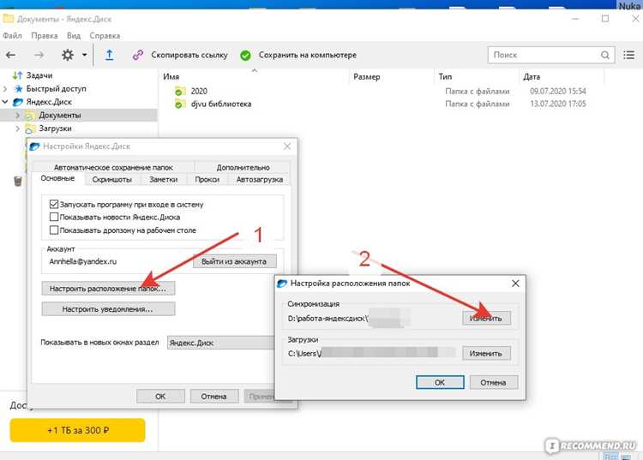Click green checkmark Save to computer icon
The image size is (643, 460).
pos(246,56)
